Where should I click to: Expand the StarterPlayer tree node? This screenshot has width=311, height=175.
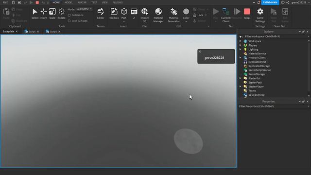coord(240,87)
